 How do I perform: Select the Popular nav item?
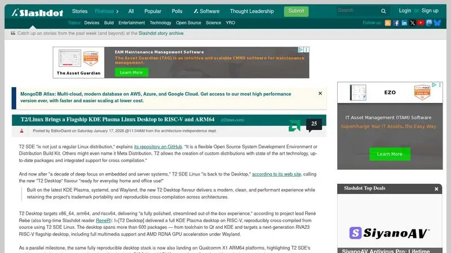pos(153,11)
